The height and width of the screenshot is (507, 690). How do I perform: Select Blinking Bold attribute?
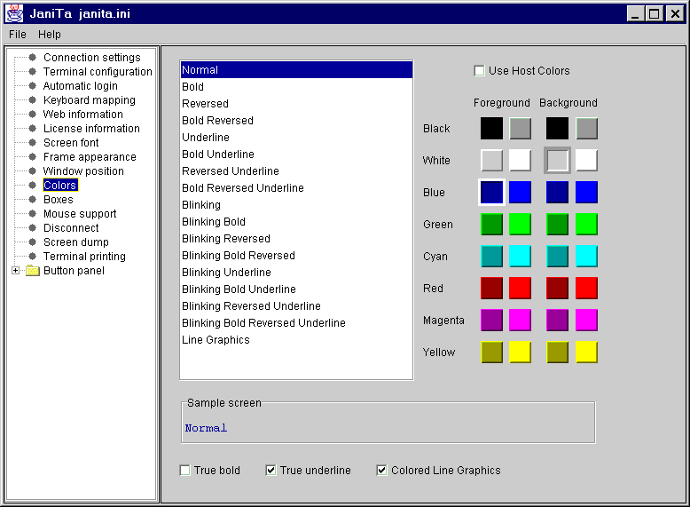coord(296,222)
